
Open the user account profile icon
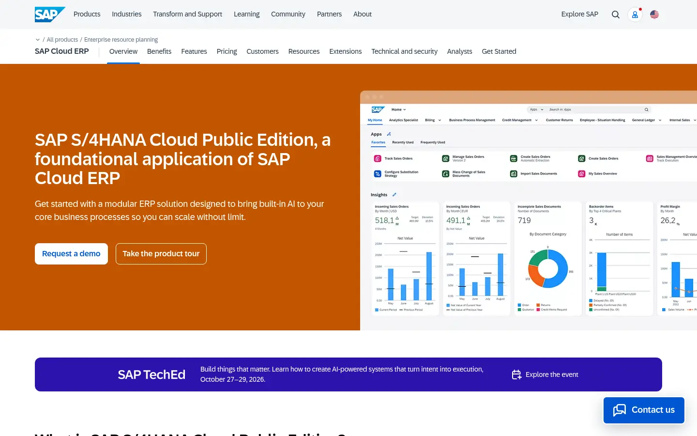point(635,15)
